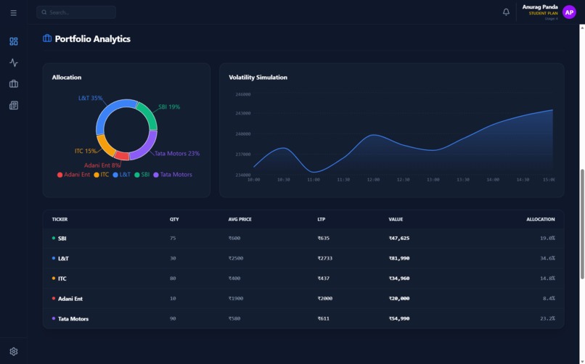This screenshot has width=585, height=364.
Task: Select the ITC ticker name
Action: coord(62,278)
